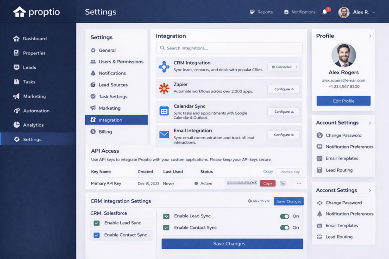The height and width of the screenshot is (259, 389).
Task: Select Users & Permissions in settings menu
Action: pyautogui.click(x=120, y=62)
